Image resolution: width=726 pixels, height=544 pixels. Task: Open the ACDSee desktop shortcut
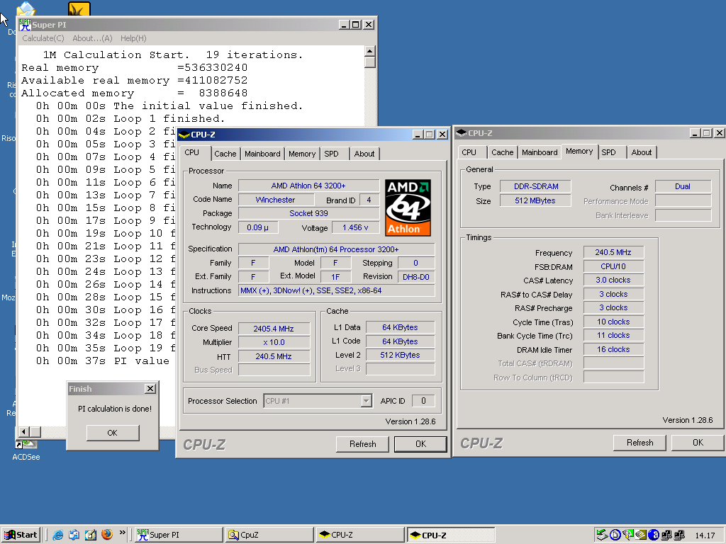tap(26, 450)
